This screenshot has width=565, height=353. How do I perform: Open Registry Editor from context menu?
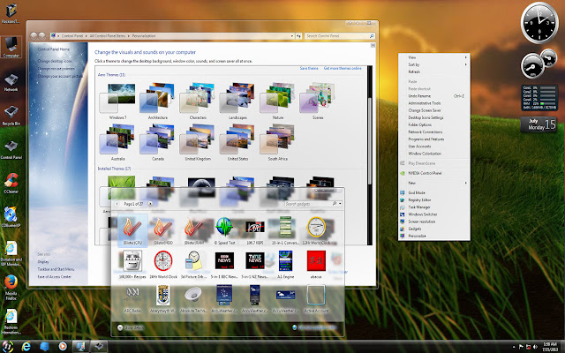[434, 200]
